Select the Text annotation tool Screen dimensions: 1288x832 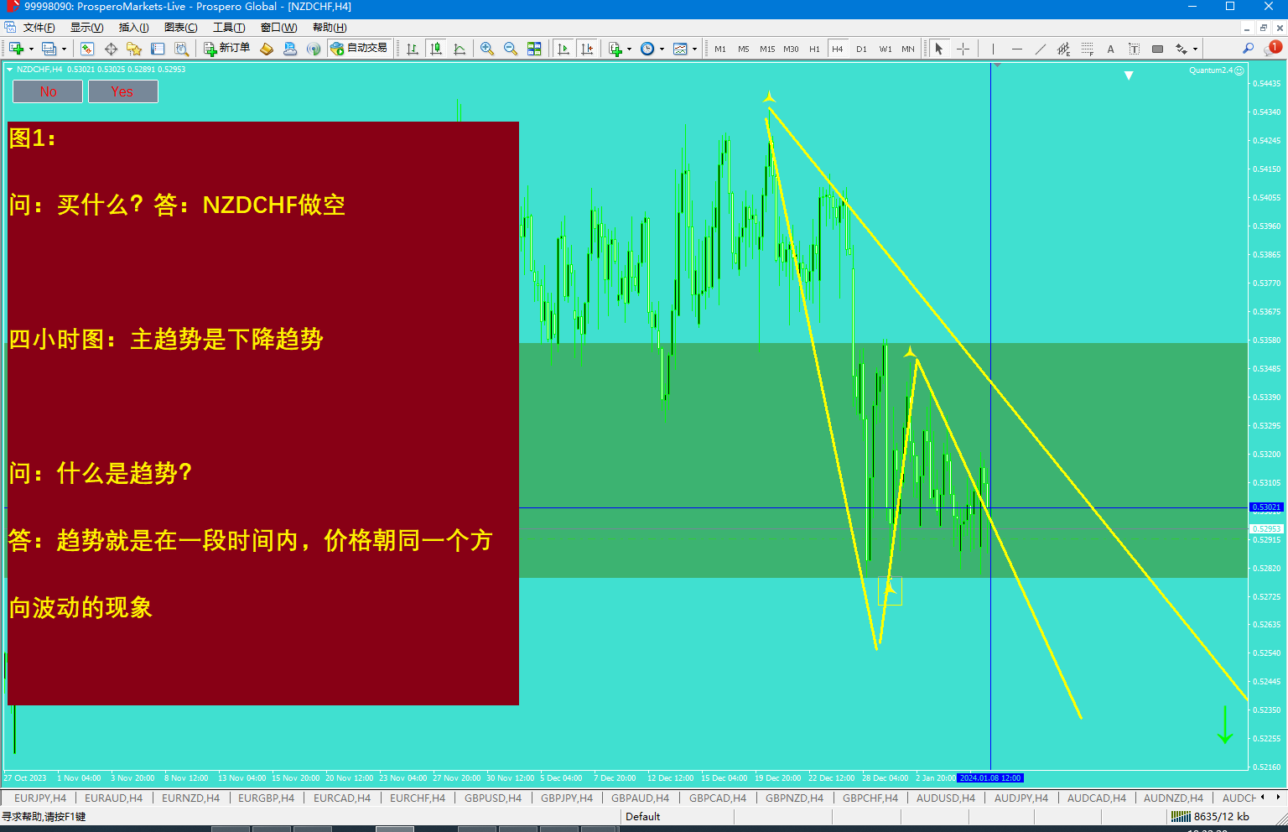point(1110,49)
